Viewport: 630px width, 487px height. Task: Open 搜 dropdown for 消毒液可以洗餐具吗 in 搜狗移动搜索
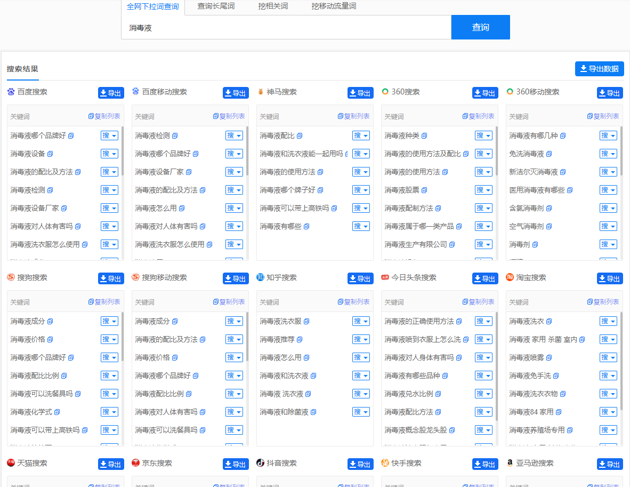234,430
